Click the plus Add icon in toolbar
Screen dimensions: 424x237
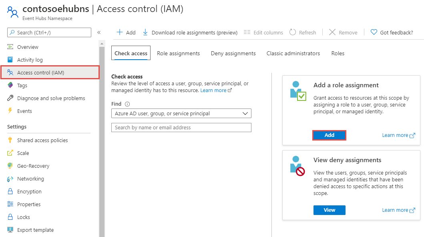120,32
